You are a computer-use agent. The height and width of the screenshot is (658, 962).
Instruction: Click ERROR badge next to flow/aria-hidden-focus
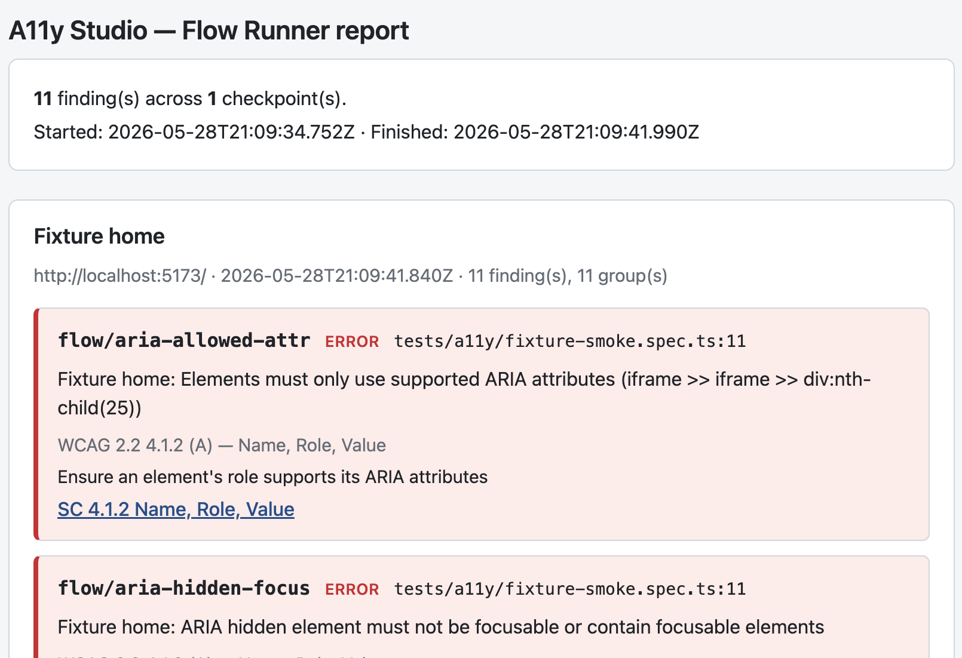pyautogui.click(x=352, y=589)
